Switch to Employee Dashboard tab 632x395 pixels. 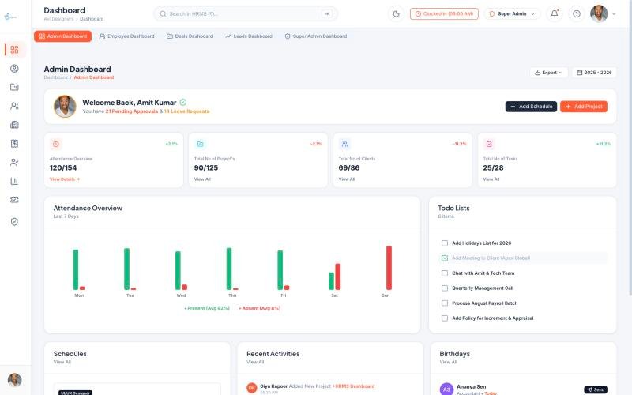pos(127,36)
